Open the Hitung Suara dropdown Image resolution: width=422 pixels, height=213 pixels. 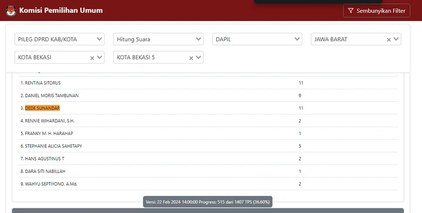(158, 39)
